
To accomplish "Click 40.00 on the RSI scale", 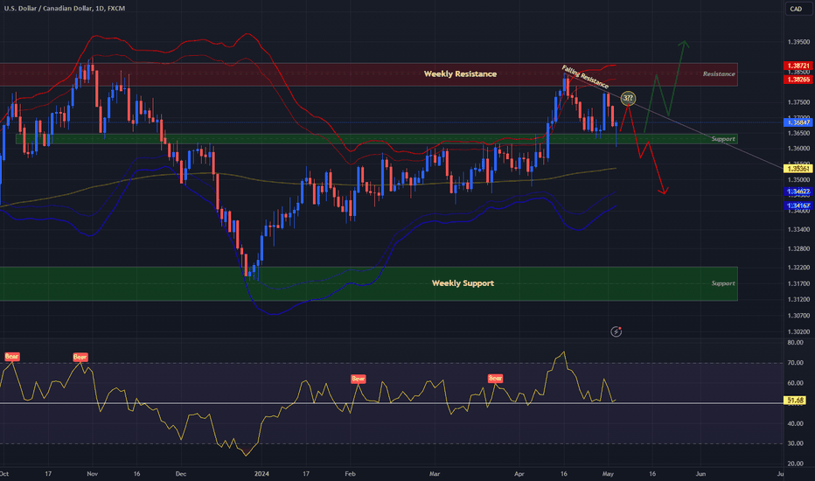I will [x=795, y=424].
